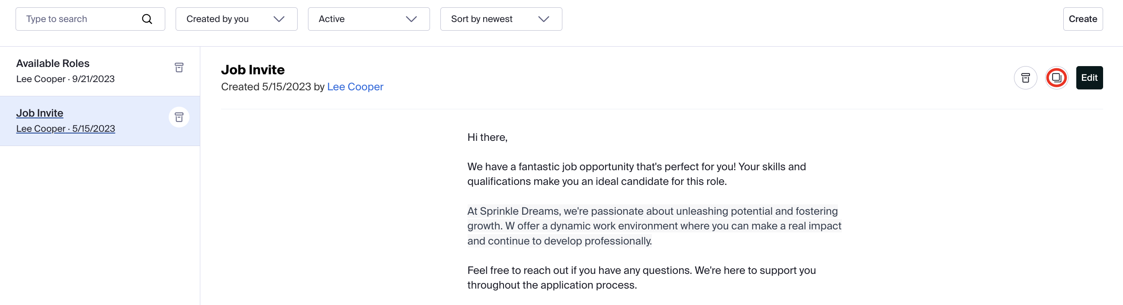Click the Lee Cooper 5/15/2023 link
This screenshot has height=305, width=1123.
point(65,129)
